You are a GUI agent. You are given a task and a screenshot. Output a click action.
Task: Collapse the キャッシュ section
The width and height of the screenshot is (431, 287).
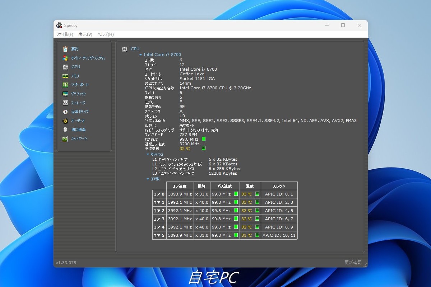(x=148, y=154)
